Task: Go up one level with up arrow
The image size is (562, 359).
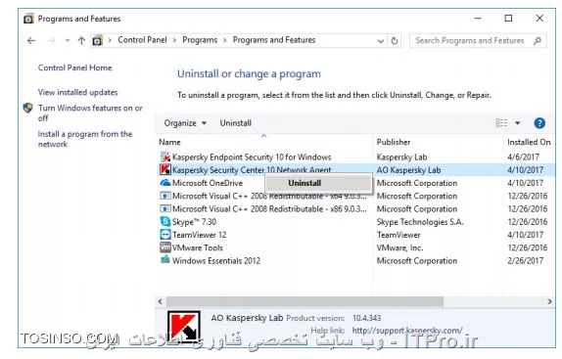Action: coord(81,40)
